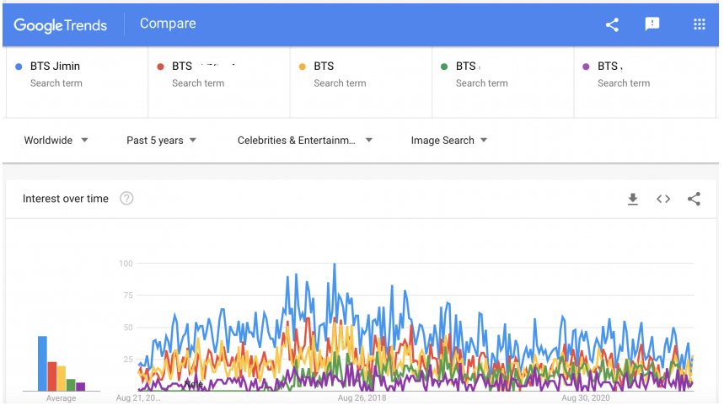Open the Celebrities & Entertainment category dropdown

coord(305,140)
